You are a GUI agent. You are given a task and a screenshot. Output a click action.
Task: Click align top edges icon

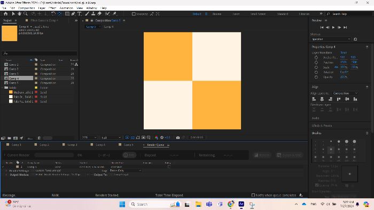[x=338, y=99]
